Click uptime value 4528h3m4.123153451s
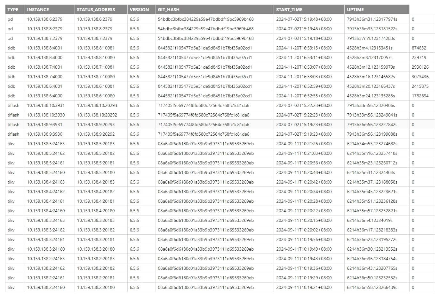This screenshot has width=440, height=295. (x=370, y=48)
